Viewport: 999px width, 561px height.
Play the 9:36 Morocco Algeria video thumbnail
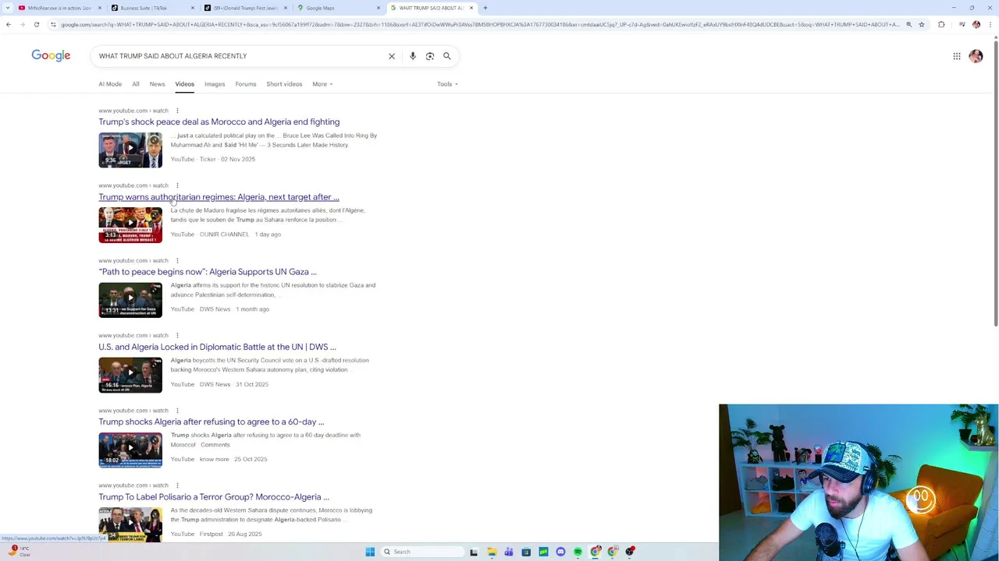[130, 150]
